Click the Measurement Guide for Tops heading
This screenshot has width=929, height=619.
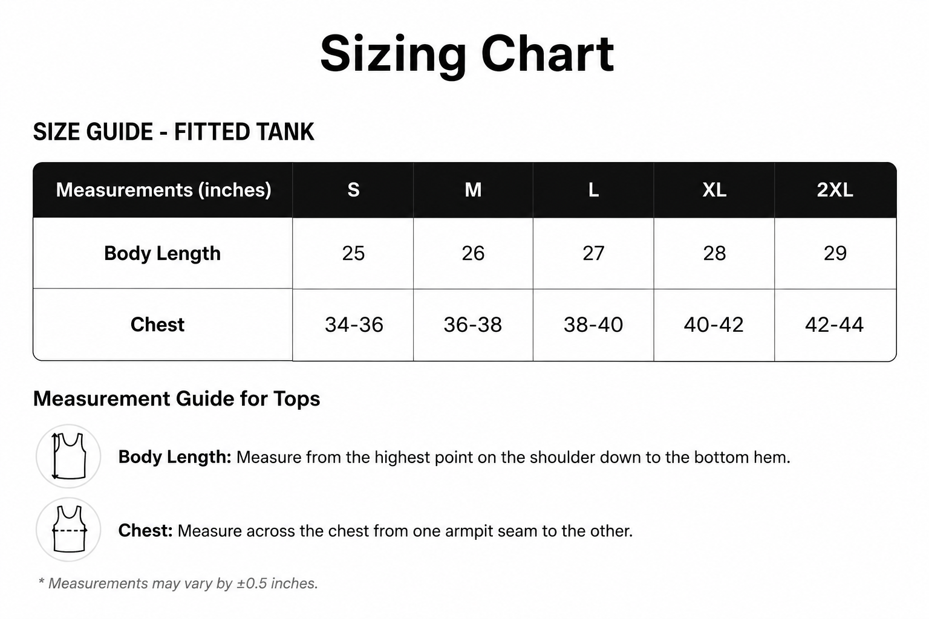point(177,399)
